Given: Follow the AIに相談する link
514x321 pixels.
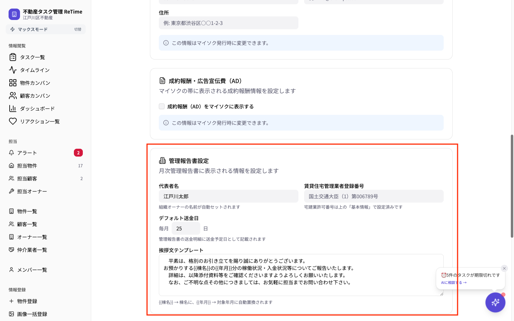Looking at the screenshot, I should coord(454,282).
